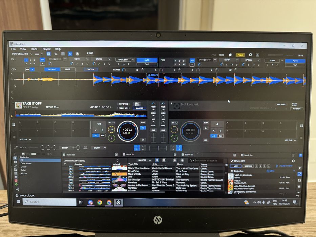Toggle MT master tempo on deck 1
Screen dimensions: 316x237
click(143, 139)
